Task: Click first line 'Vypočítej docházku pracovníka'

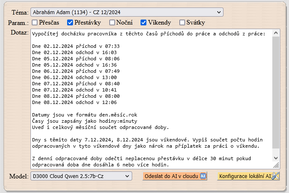Action: click(148, 34)
